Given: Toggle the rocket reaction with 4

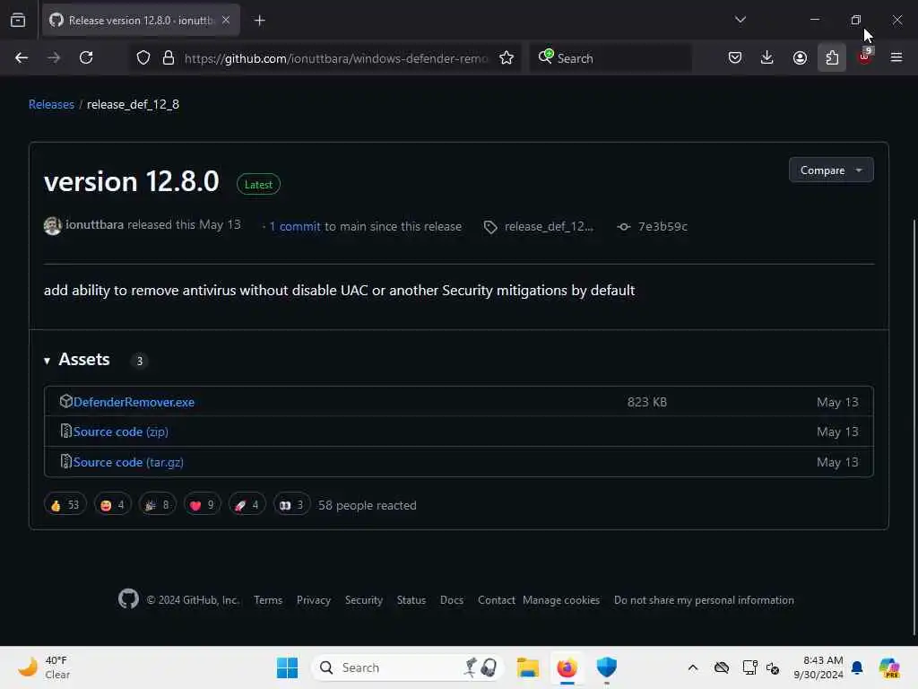Looking at the screenshot, I should click(x=247, y=504).
